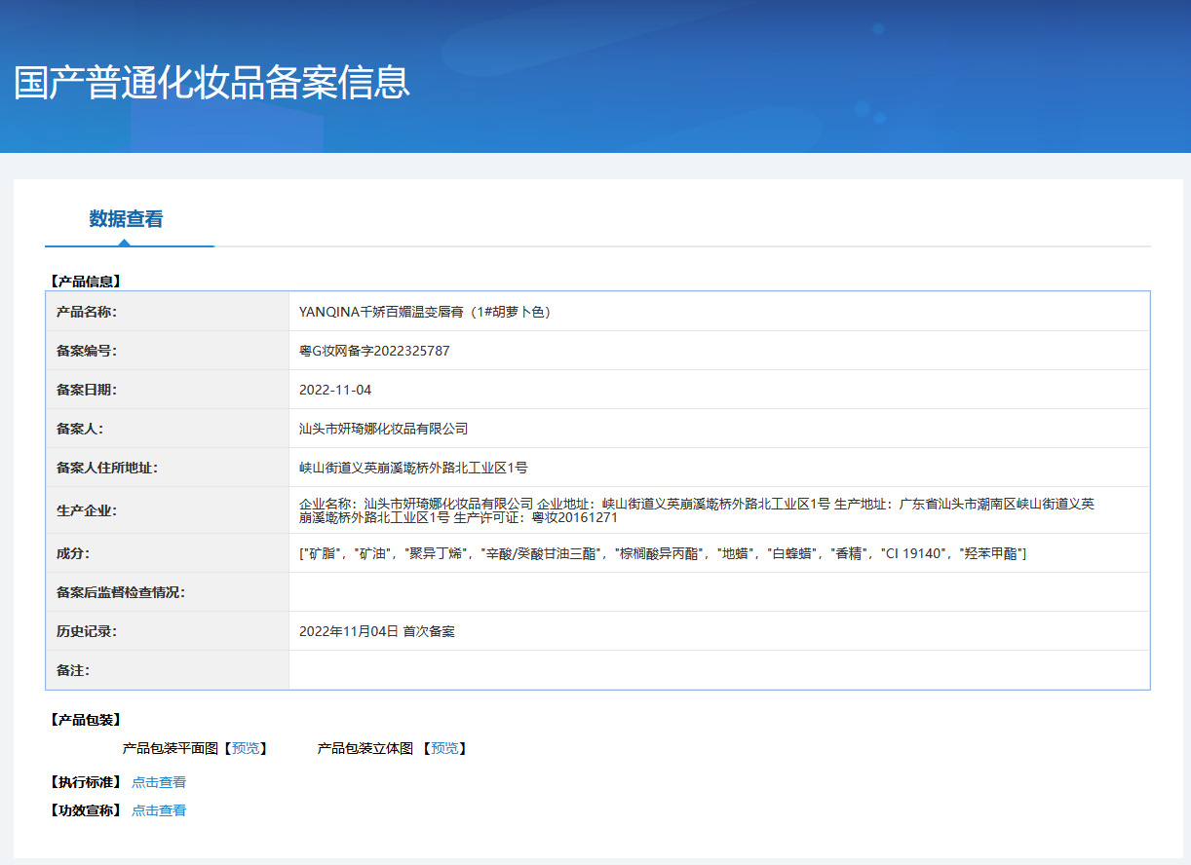Viewport: 1191px width, 865px height.
Task: Open 预览 link for 产品包装立体图
Action: (444, 748)
